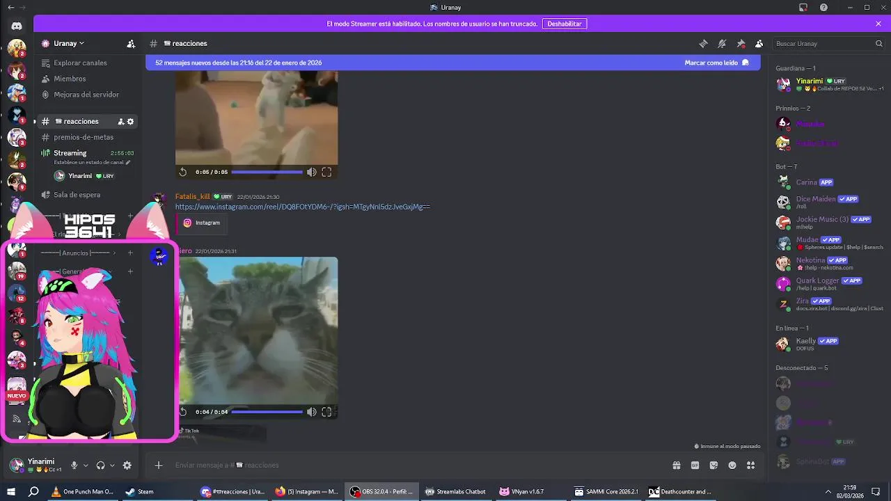Deafen with the headphones button
891x501 pixels.
100,466
